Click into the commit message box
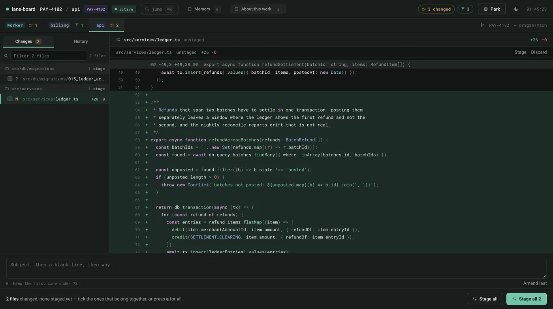The width and height of the screenshot is (553, 309). point(276,268)
